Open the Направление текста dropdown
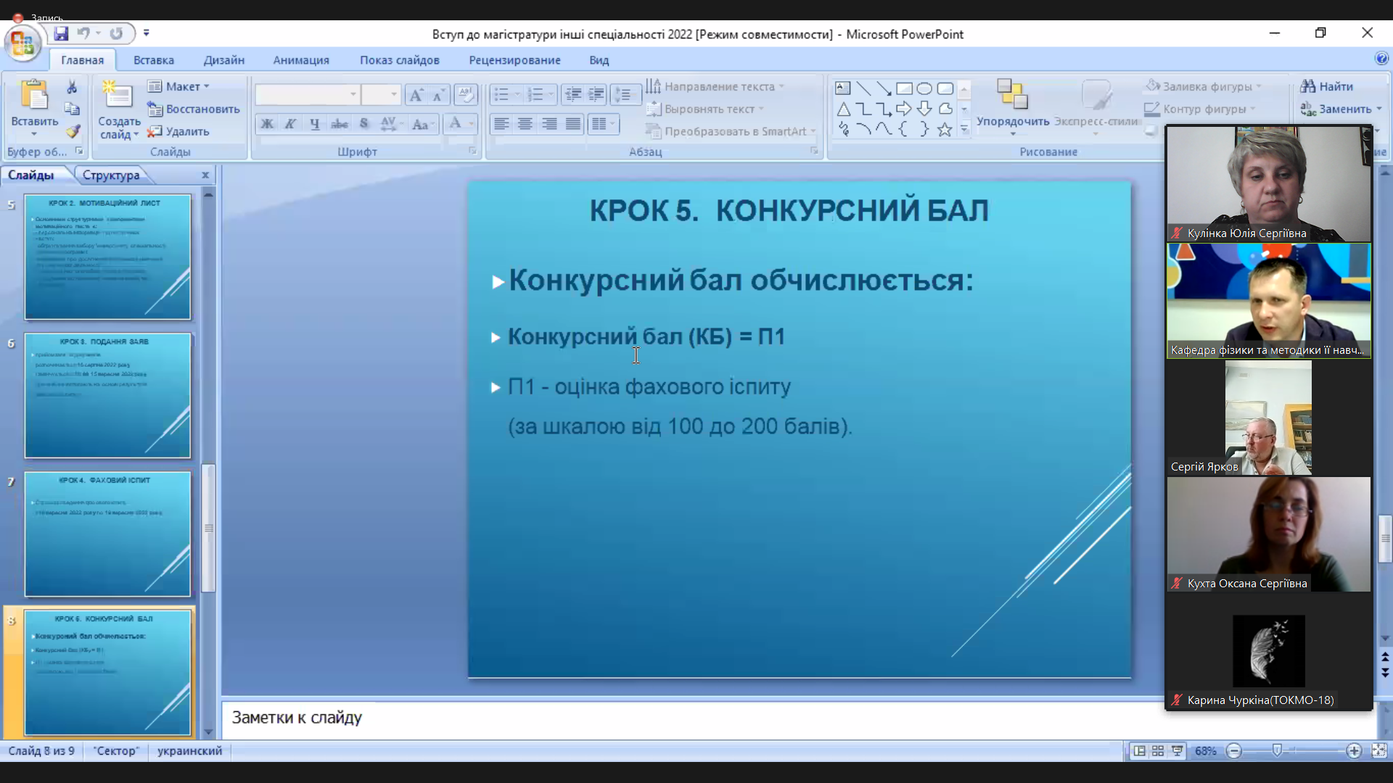This screenshot has height=783, width=1393. (x=715, y=86)
